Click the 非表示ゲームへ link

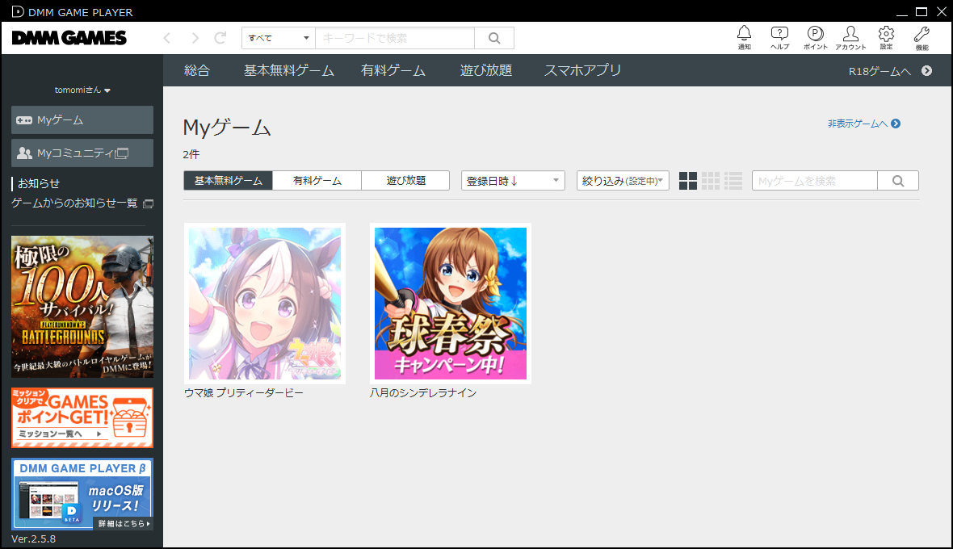coord(863,124)
